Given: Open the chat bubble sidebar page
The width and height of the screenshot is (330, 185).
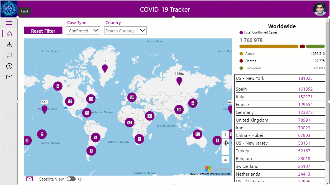Looking at the screenshot, I should coord(9,55).
